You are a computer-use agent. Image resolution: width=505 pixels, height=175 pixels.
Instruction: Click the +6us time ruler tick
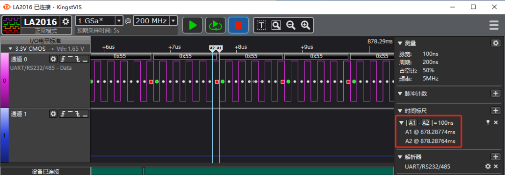point(108,47)
